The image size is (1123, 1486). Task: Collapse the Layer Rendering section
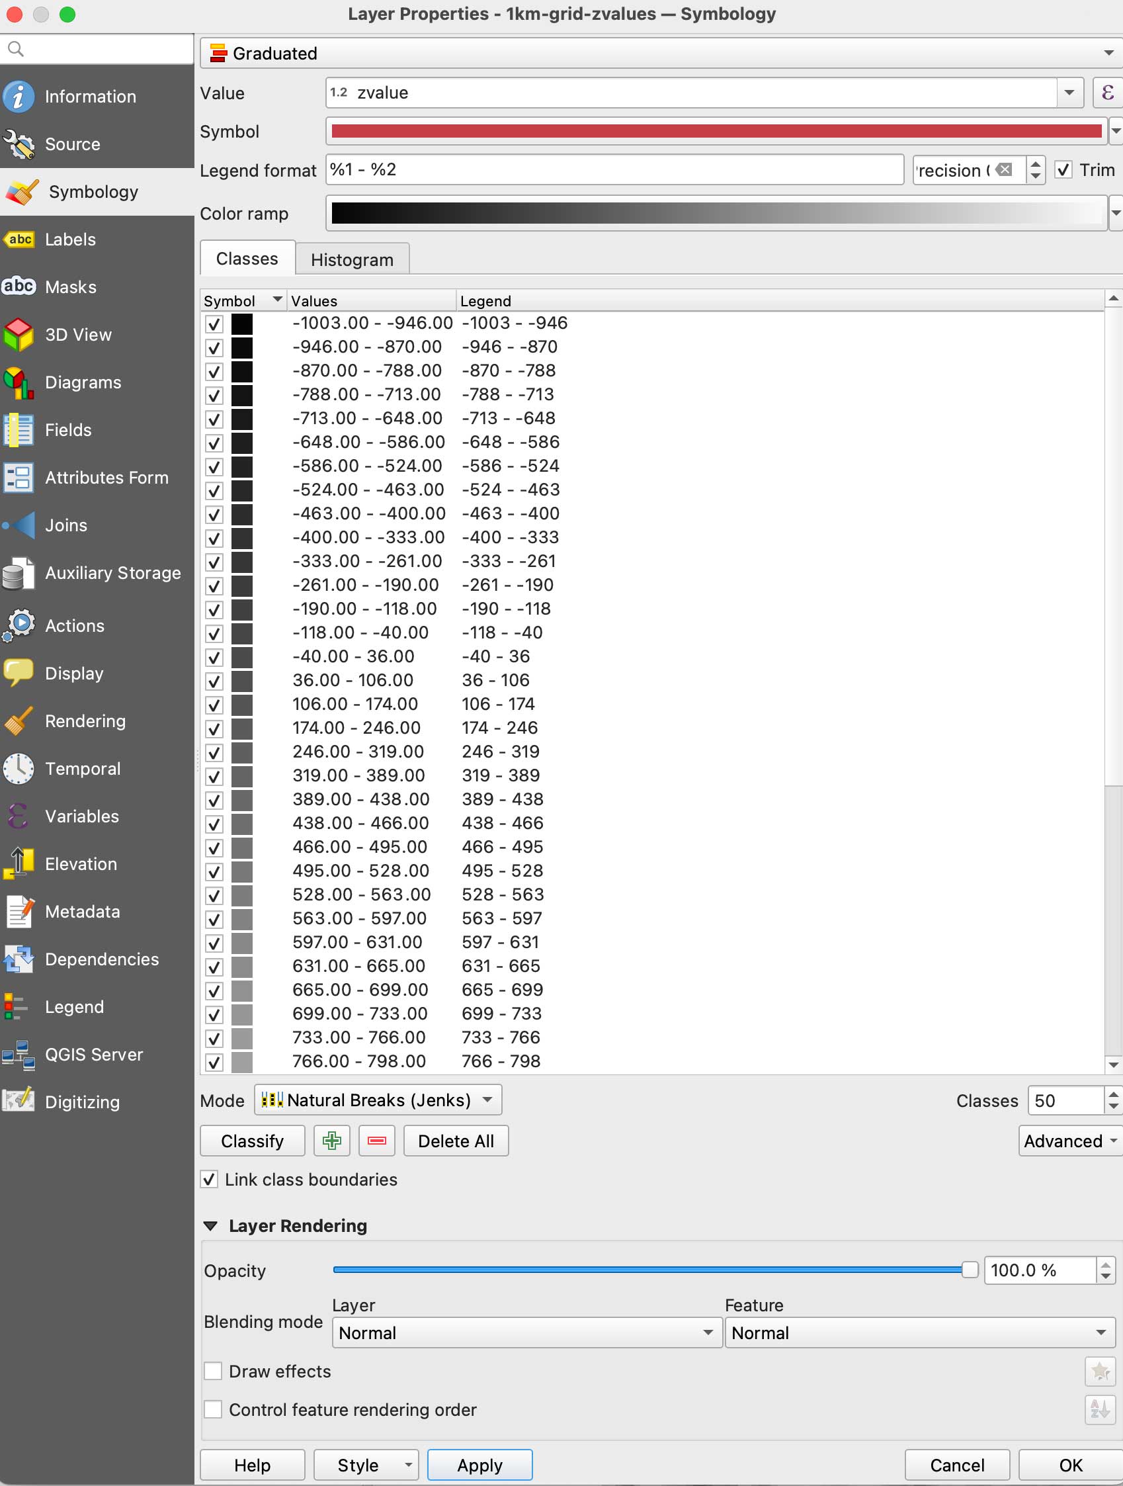coord(210,1226)
